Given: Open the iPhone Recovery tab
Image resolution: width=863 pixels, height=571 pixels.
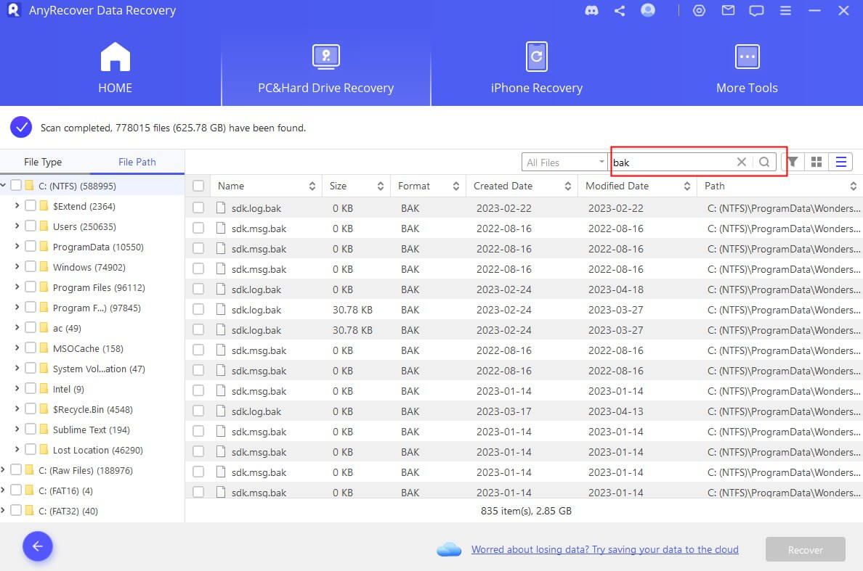Looking at the screenshot, I should tap(536, 67).
